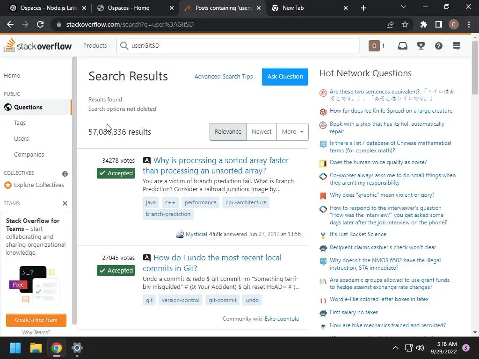Open a new browser tab with plus
Viewport: 479px width, 359px height.
click(363, 8)
